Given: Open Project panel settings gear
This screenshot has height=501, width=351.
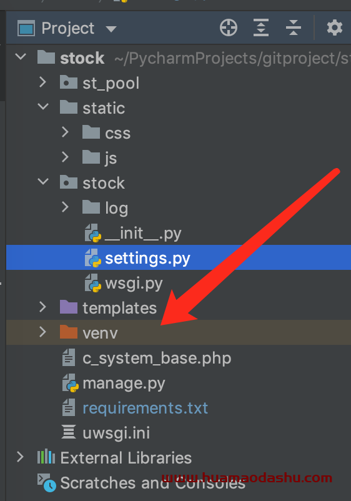Looking at the screenshot, I should point(334,27).
